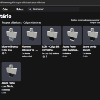100x100 pixels.
Task: Open Jeans Preto com Sapatos thumbnail
Action: point(72,35)
